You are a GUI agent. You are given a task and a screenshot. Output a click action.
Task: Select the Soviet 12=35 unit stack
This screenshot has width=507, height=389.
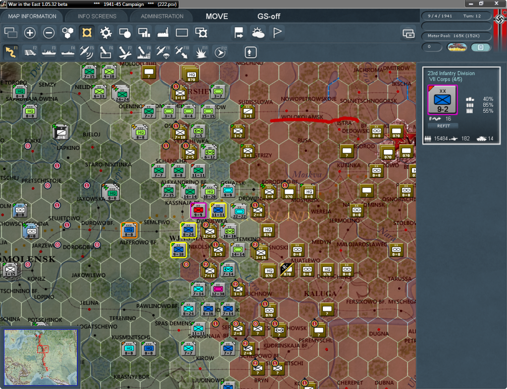tap(209, 231)
